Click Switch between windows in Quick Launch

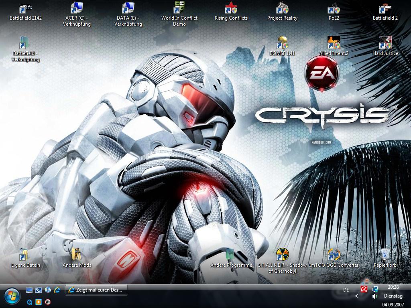click(39, 290)
